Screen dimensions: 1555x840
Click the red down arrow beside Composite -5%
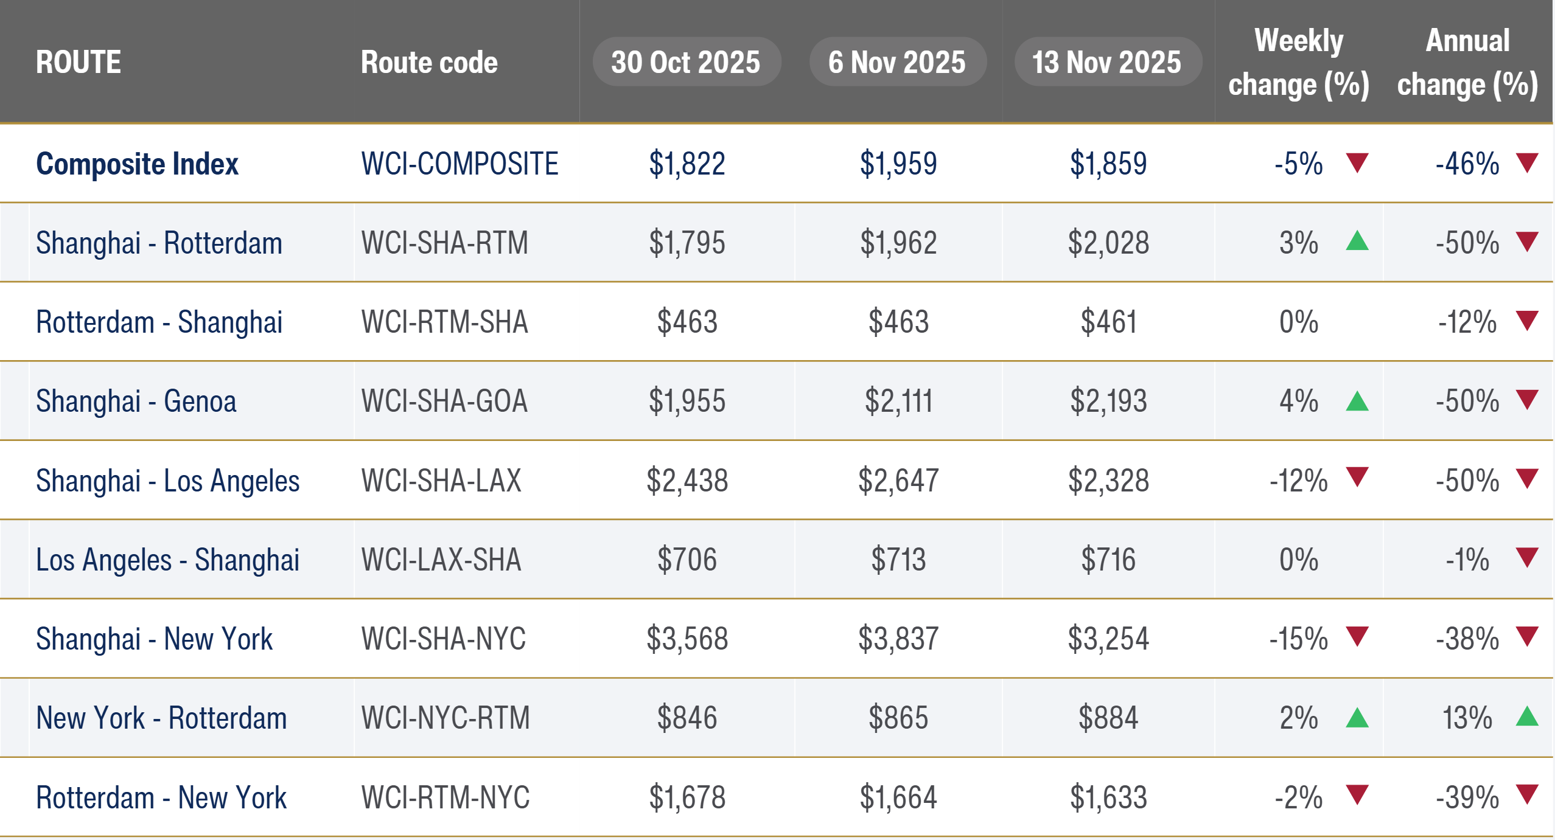pos(1357,162)
